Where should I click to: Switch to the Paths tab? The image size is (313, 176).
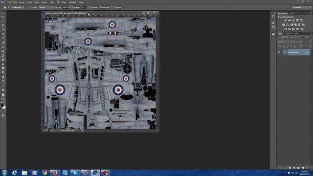point(296,34)
